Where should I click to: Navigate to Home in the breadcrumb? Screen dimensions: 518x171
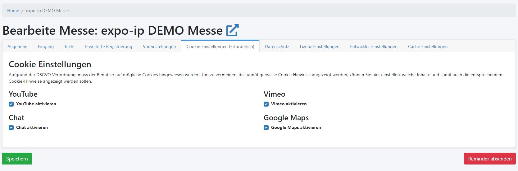click(x=13, y=11)
